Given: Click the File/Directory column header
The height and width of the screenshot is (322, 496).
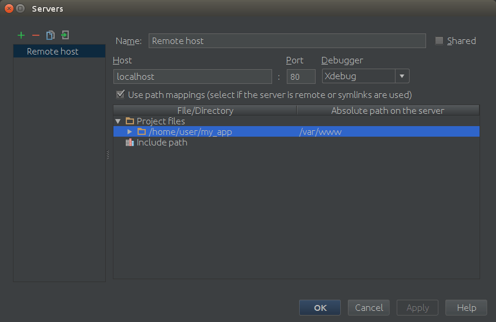Looking at the screenshot, I should (x=205, y=110).
